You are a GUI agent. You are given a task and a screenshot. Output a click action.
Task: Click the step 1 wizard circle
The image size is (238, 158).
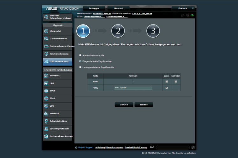(x=83, y=31)
